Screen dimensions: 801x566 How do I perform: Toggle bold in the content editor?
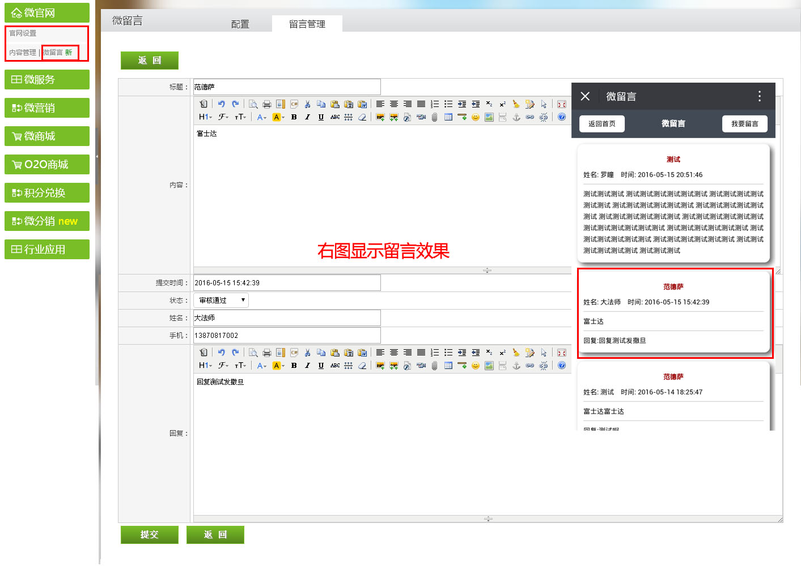click(x=294, y=117)
